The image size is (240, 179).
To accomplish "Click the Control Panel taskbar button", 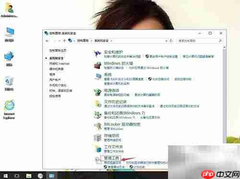I will [x=52, y=176].
